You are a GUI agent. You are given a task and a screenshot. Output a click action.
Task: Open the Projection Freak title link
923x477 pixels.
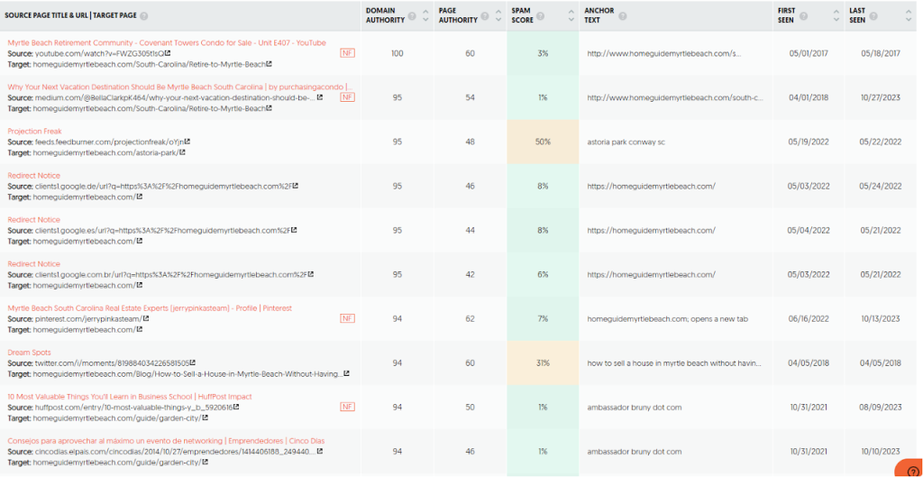[35, 131]
